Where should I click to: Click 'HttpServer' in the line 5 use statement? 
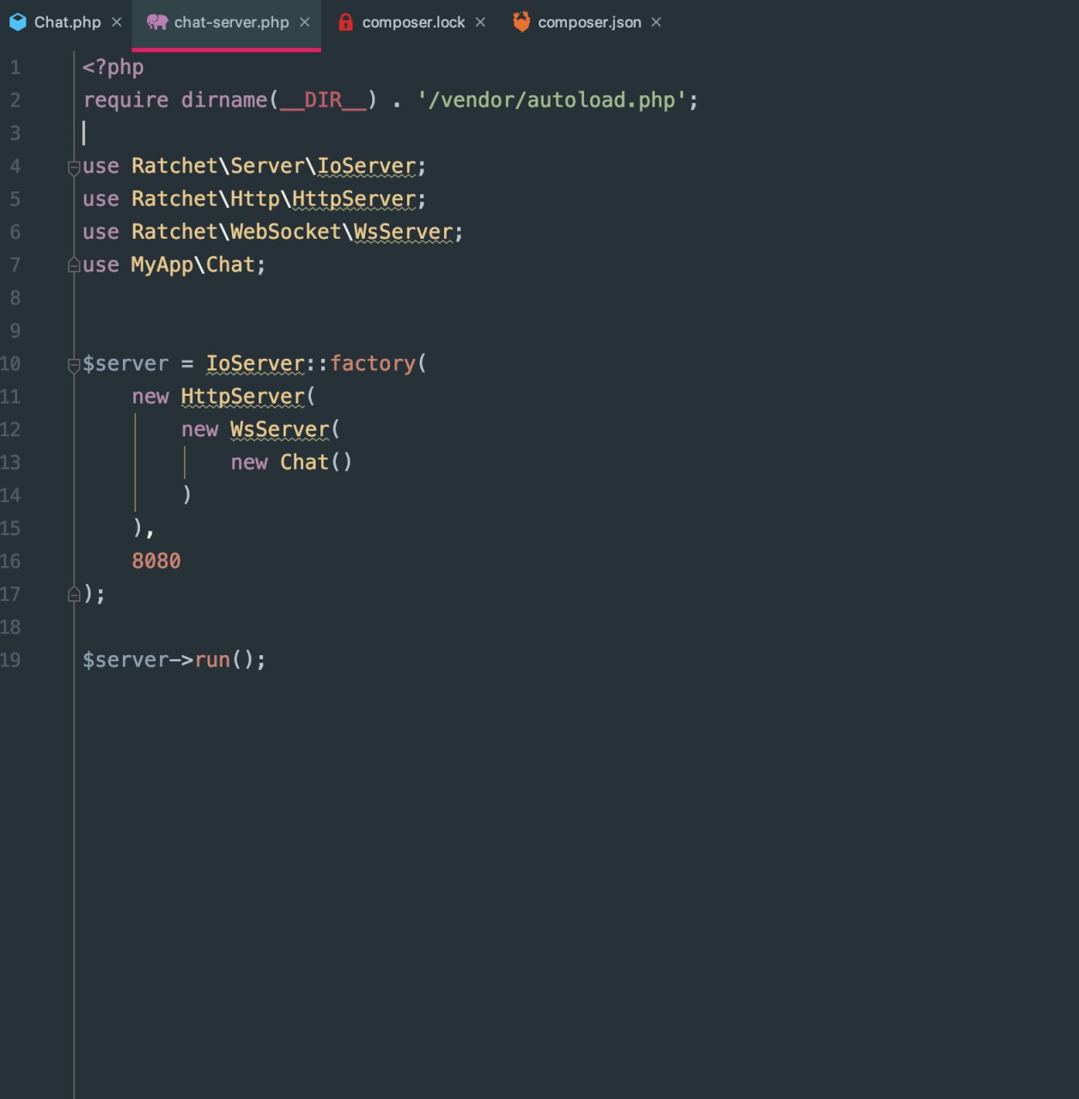pyautogui.click(x=354, y=199)
